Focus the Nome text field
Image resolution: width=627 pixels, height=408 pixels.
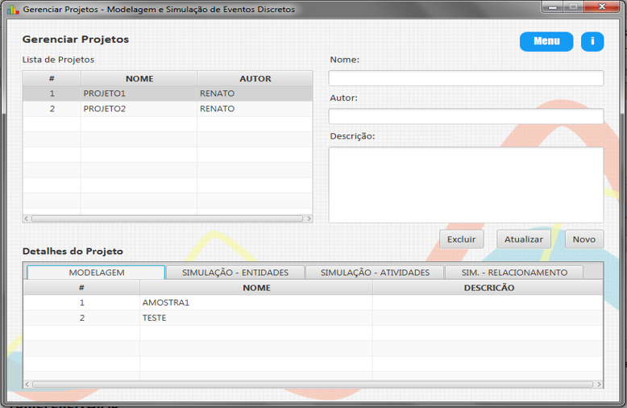click(x=465, y=78)
